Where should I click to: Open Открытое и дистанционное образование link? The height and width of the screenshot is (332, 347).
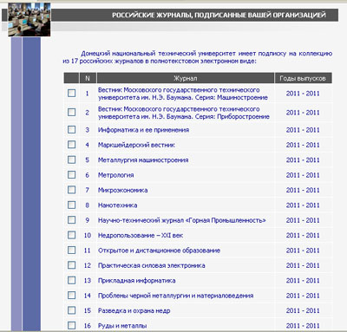click(159, 251)
